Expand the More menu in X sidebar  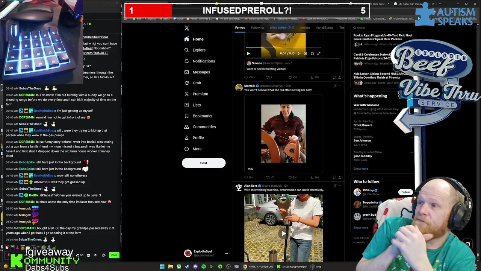point(193,149)
